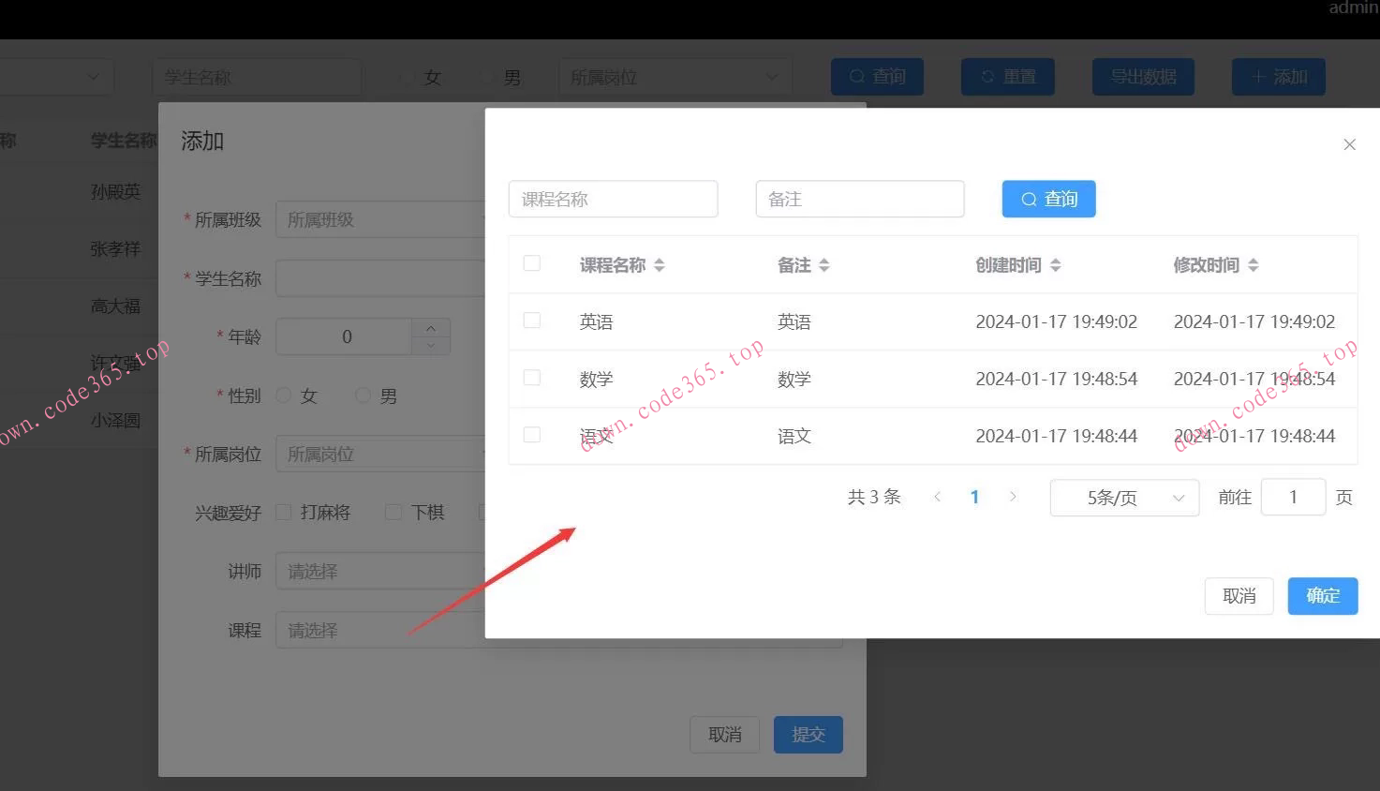The width and height of the screenshot is (1380, 791).
Task: Open the 5条/页 page size dropdown
Action: pos(1123,497)
